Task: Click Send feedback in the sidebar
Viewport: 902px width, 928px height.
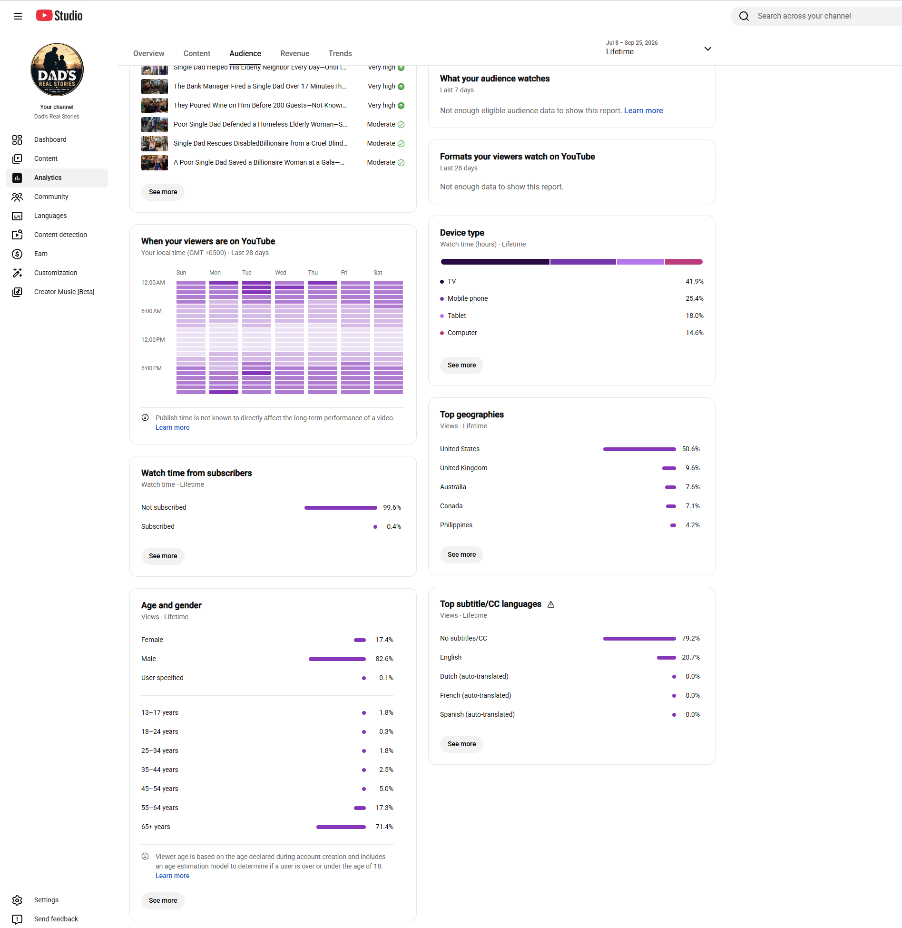Action: coord(57,919)
